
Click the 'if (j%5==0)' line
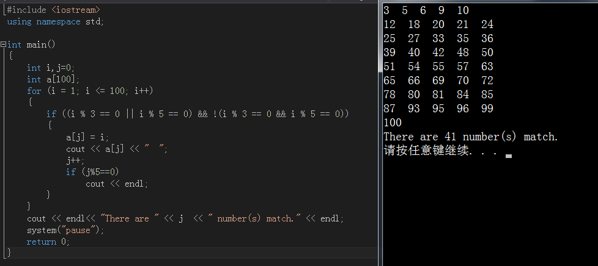(93, 172)
